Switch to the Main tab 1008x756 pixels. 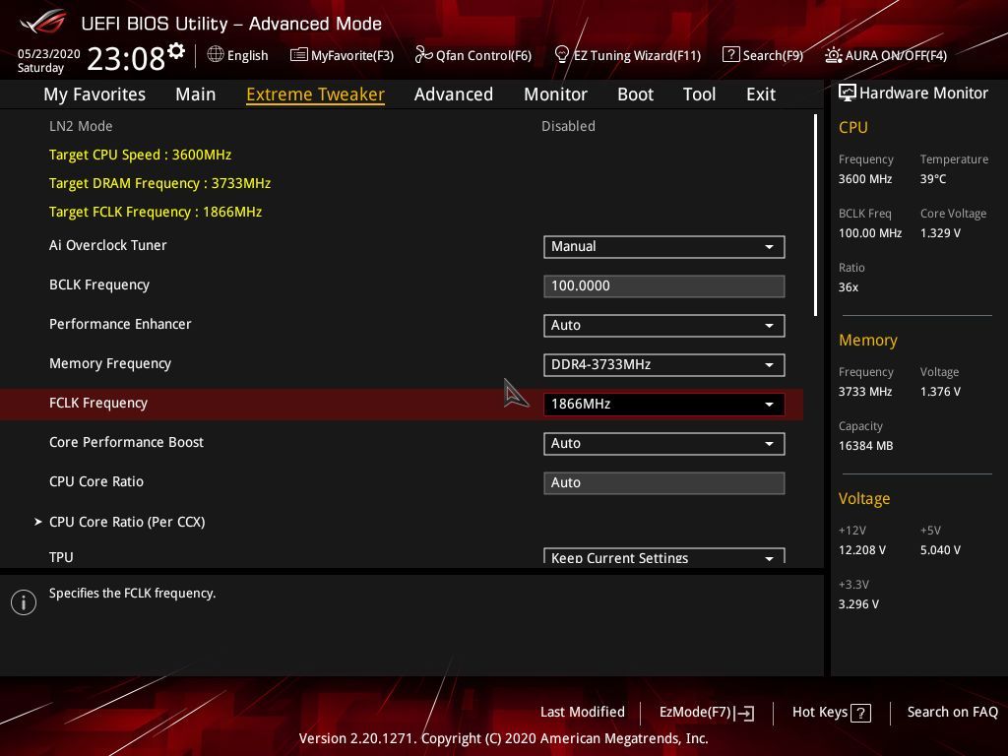(x=196, y=94)
